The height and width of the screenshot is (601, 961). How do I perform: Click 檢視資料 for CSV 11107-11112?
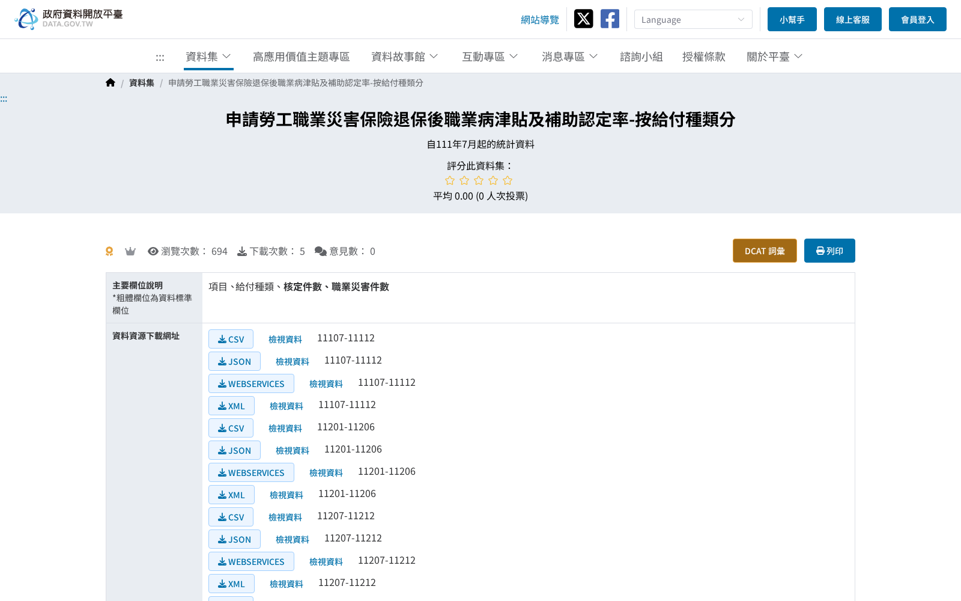pos(285,340)
